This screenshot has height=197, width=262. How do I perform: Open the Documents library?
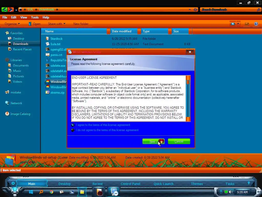(x=21, y=65)
